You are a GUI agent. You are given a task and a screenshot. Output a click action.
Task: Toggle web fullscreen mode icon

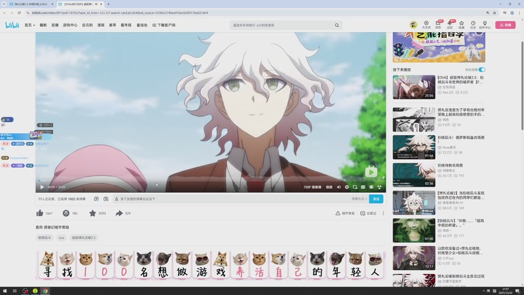point(371,187)
